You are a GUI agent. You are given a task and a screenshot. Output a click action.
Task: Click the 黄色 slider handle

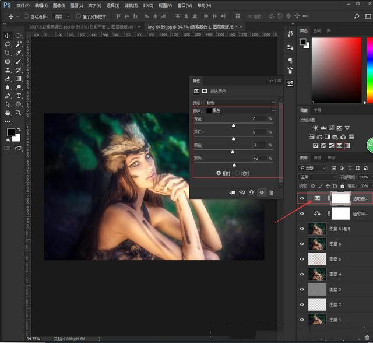233,152
